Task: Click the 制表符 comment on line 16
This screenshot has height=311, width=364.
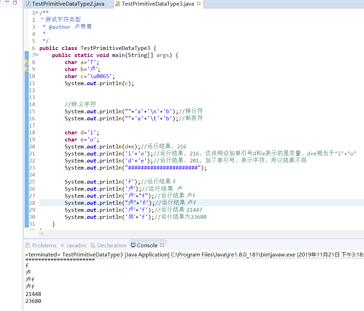Action: tap(191, 118)
